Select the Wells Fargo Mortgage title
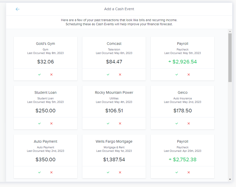The image size is (236, 187). tap(114, 141)
